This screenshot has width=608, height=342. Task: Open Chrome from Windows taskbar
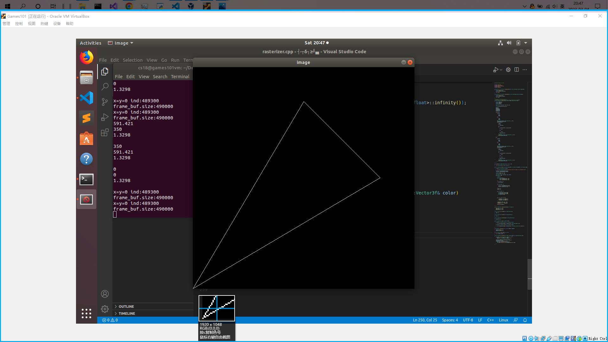coord(129,6)
